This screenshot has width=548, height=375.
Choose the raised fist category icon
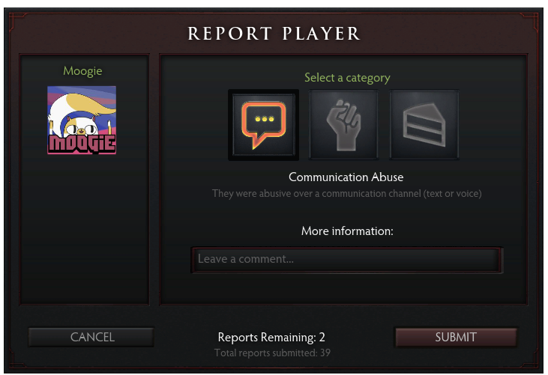tap(344, 124)
